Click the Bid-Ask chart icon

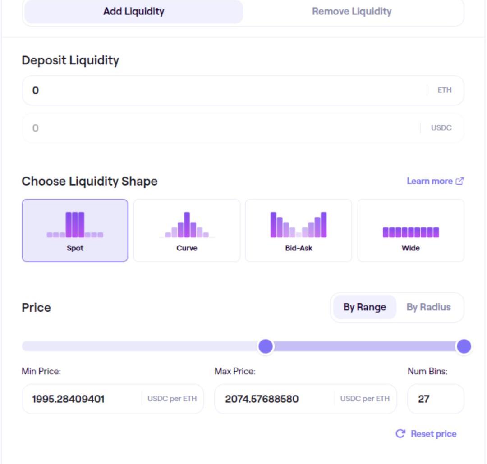point(299,225)
